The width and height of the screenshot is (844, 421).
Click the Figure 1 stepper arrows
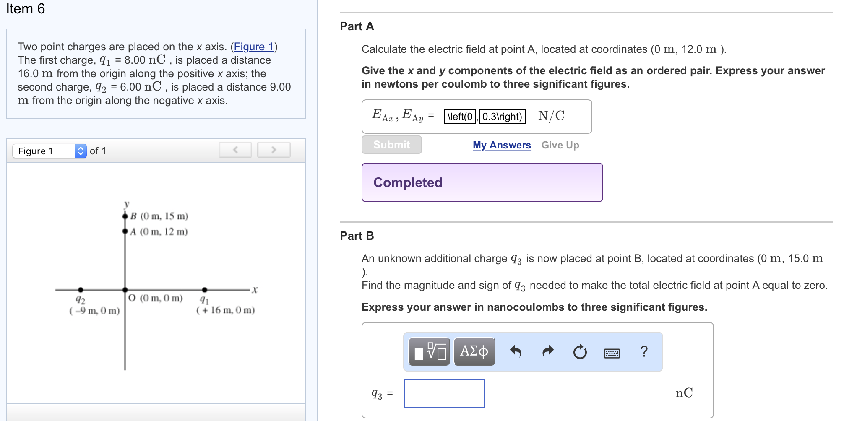[x=79, y=151]
